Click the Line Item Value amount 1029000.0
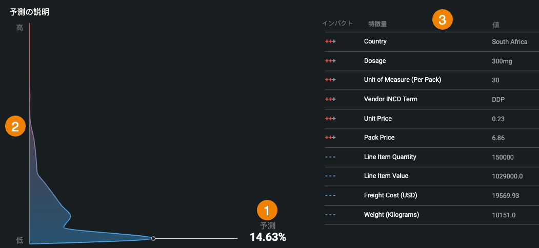Viewport: 539px width, 248px height. tap(507, 176)
